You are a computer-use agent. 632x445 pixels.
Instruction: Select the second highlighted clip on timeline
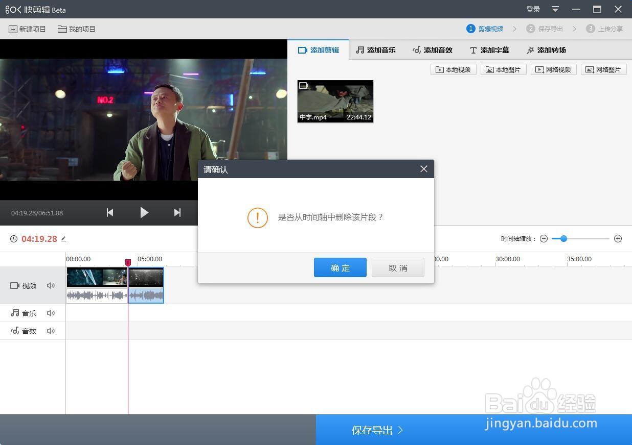click(x=146, y=285)
